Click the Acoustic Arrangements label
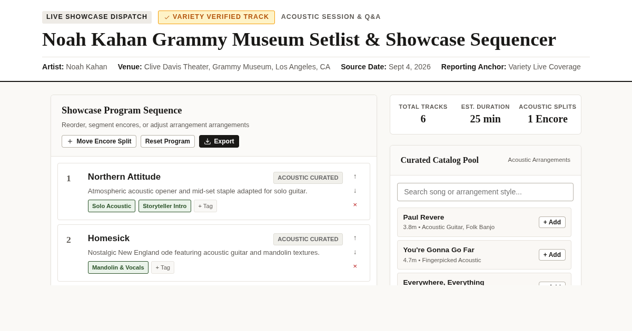This screenshot has height=331, width=632. point(539,160)
